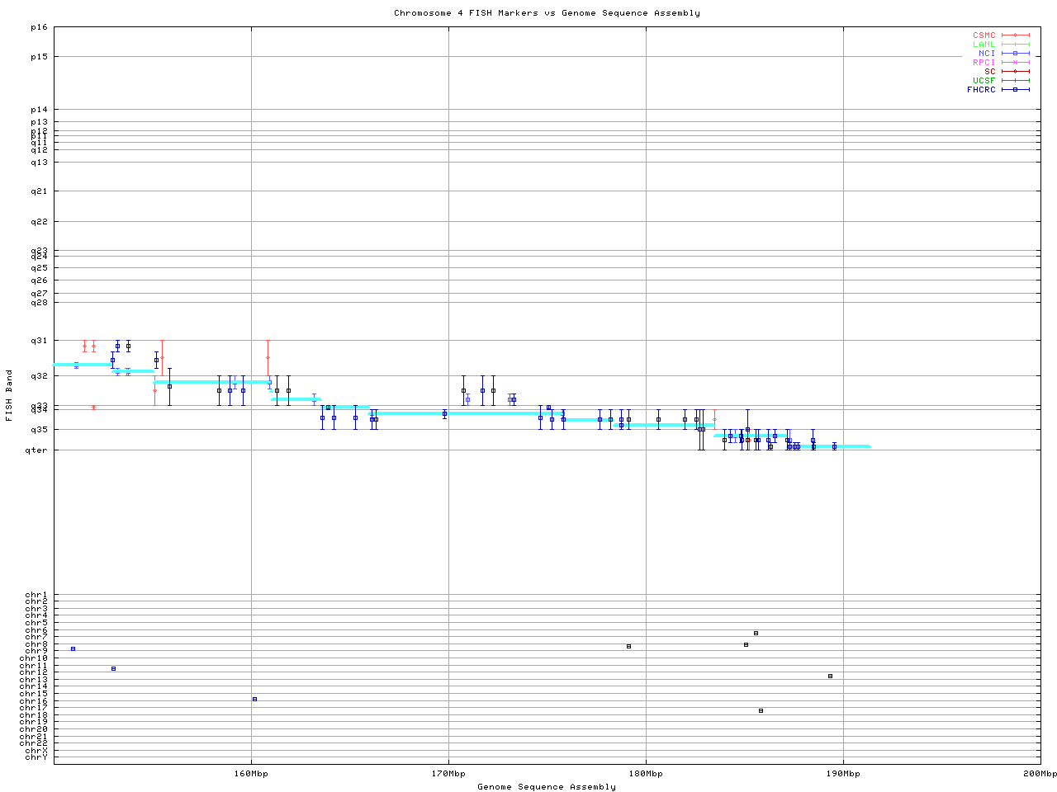Click the RPCI legend marker sample
Viewport: 1057px width, 792px height.
coord(1015,63)
